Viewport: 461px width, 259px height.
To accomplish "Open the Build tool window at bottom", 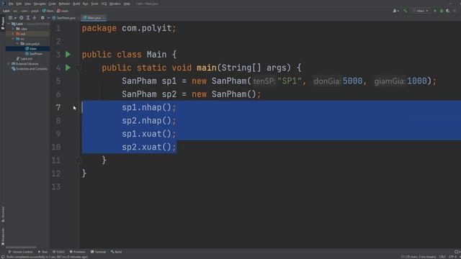I will coord(117,252).
